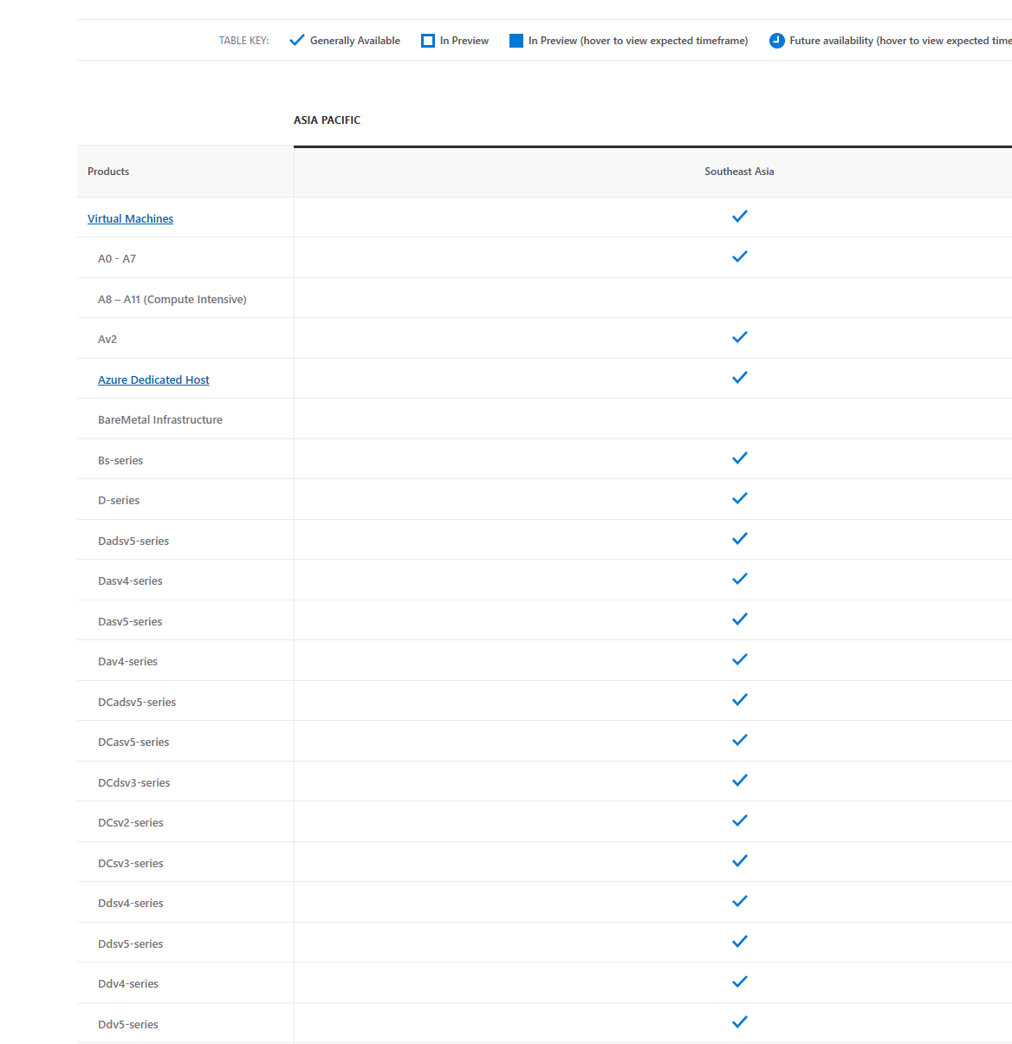This screenshot has height=1044, width=1012.
Task: Click the checkmark in the D-series row
Action: 740,498
